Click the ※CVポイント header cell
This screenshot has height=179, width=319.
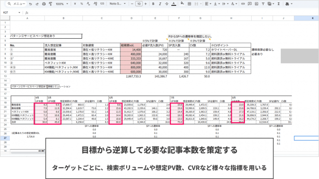click(x=231, y=45)
